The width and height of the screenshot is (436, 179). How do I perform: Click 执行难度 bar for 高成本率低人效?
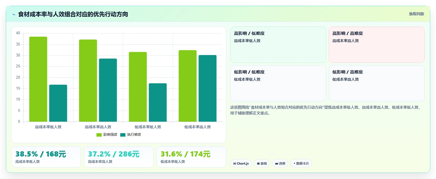[58, 103]
